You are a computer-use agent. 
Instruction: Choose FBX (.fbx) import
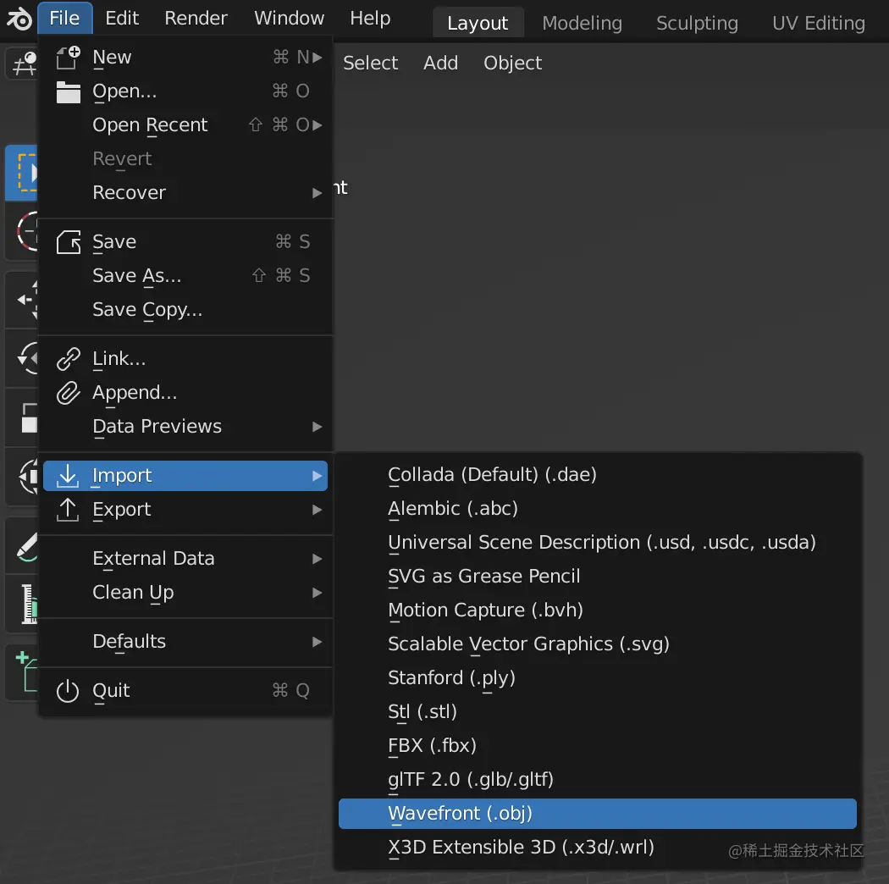point(598,746)
